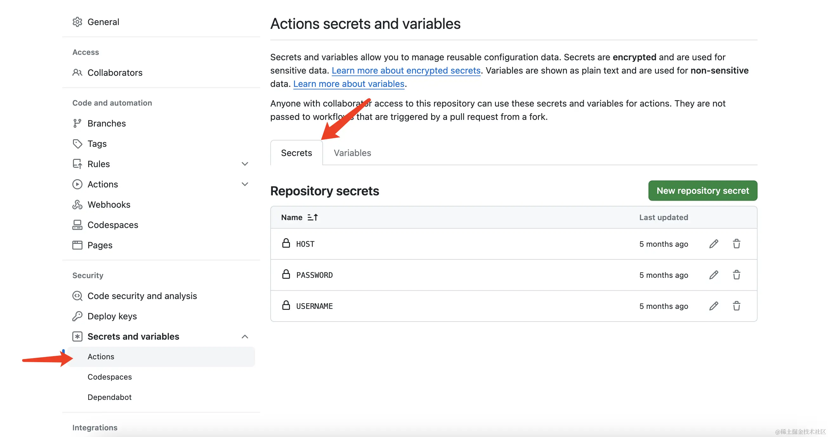
Task: Open Learn more about variables link
Action: [x=349, y=84]
